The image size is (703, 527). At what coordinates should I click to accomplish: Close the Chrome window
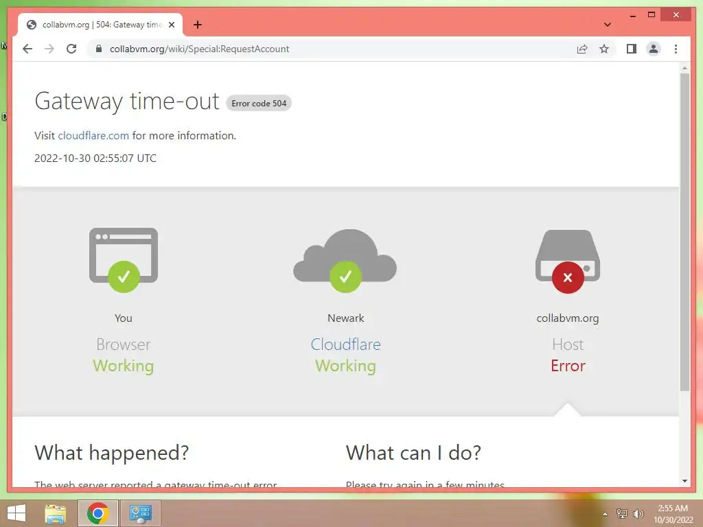pyautogui.click(x=676, y=15)
